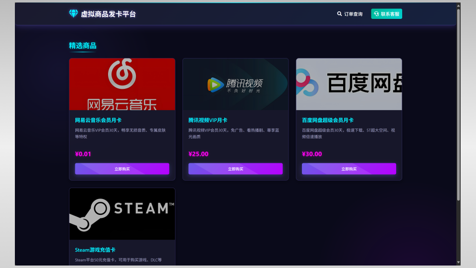Viewport: 476px width, 268px height.
Task: Open the 百度网盘超级会员月卡 title
Action: click(328, 120)
